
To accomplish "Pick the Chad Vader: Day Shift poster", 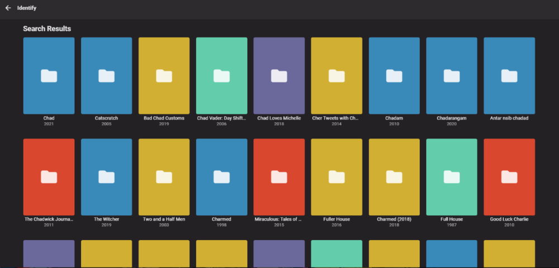I will click(221, 76).
